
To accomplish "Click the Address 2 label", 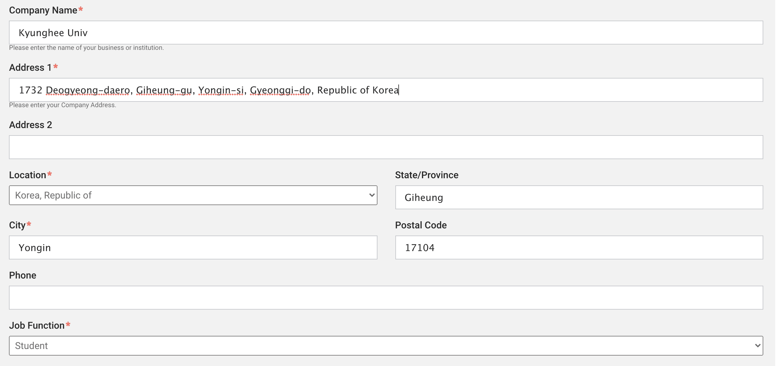I will (30, 125).
